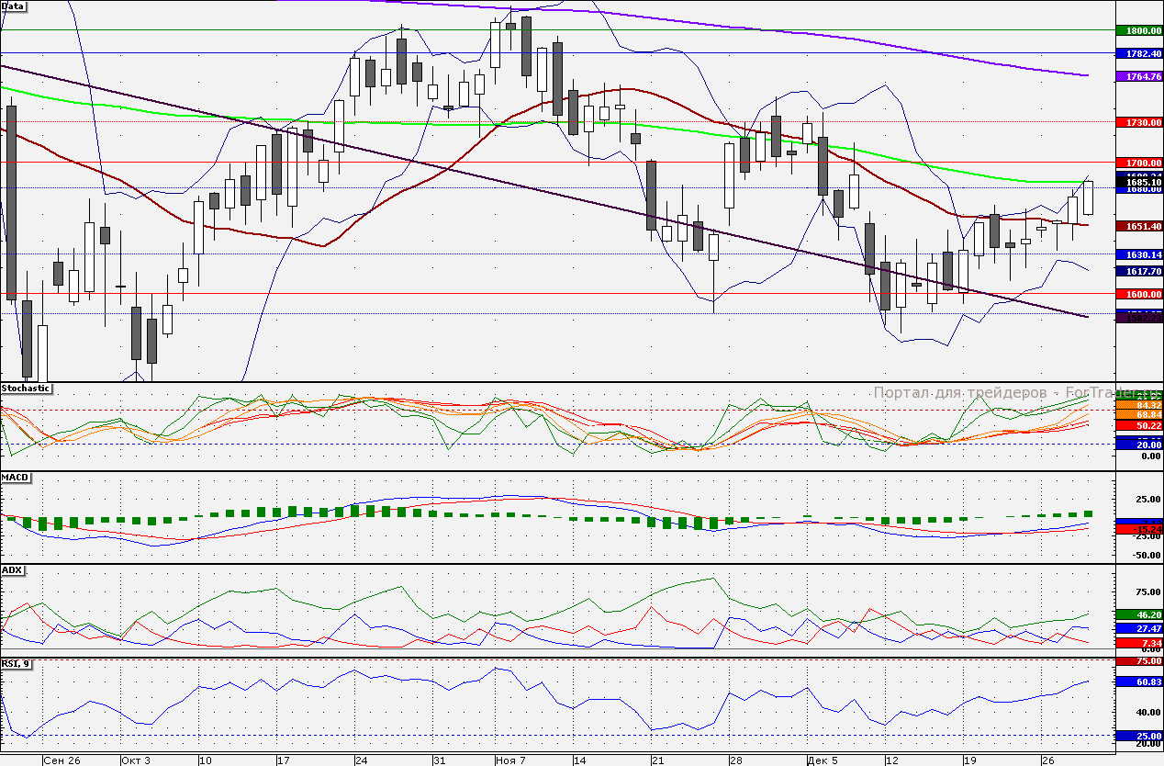
Task: Select the blue 1782.40 price tag
Action: click(1138, 54)
